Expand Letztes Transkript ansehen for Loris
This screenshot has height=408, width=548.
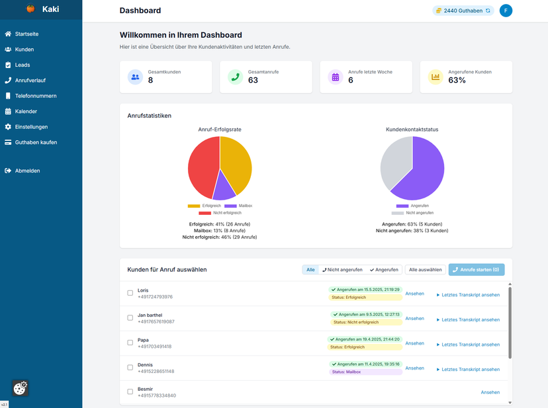click(x=468, y=295)
